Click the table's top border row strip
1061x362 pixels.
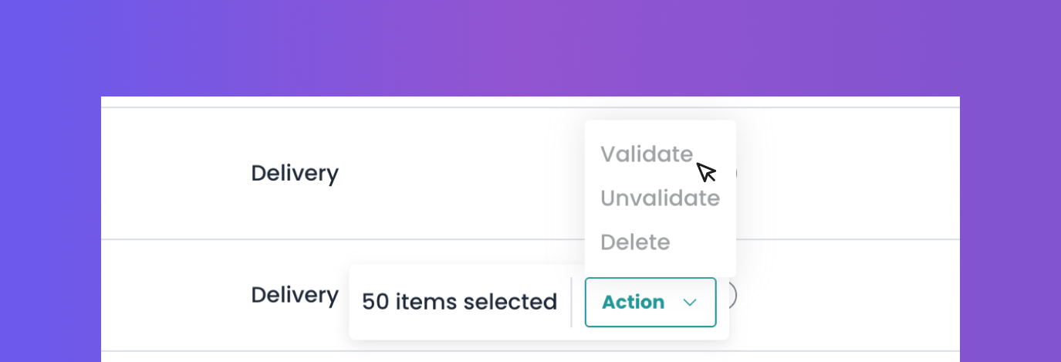click(x=530, y=102)
